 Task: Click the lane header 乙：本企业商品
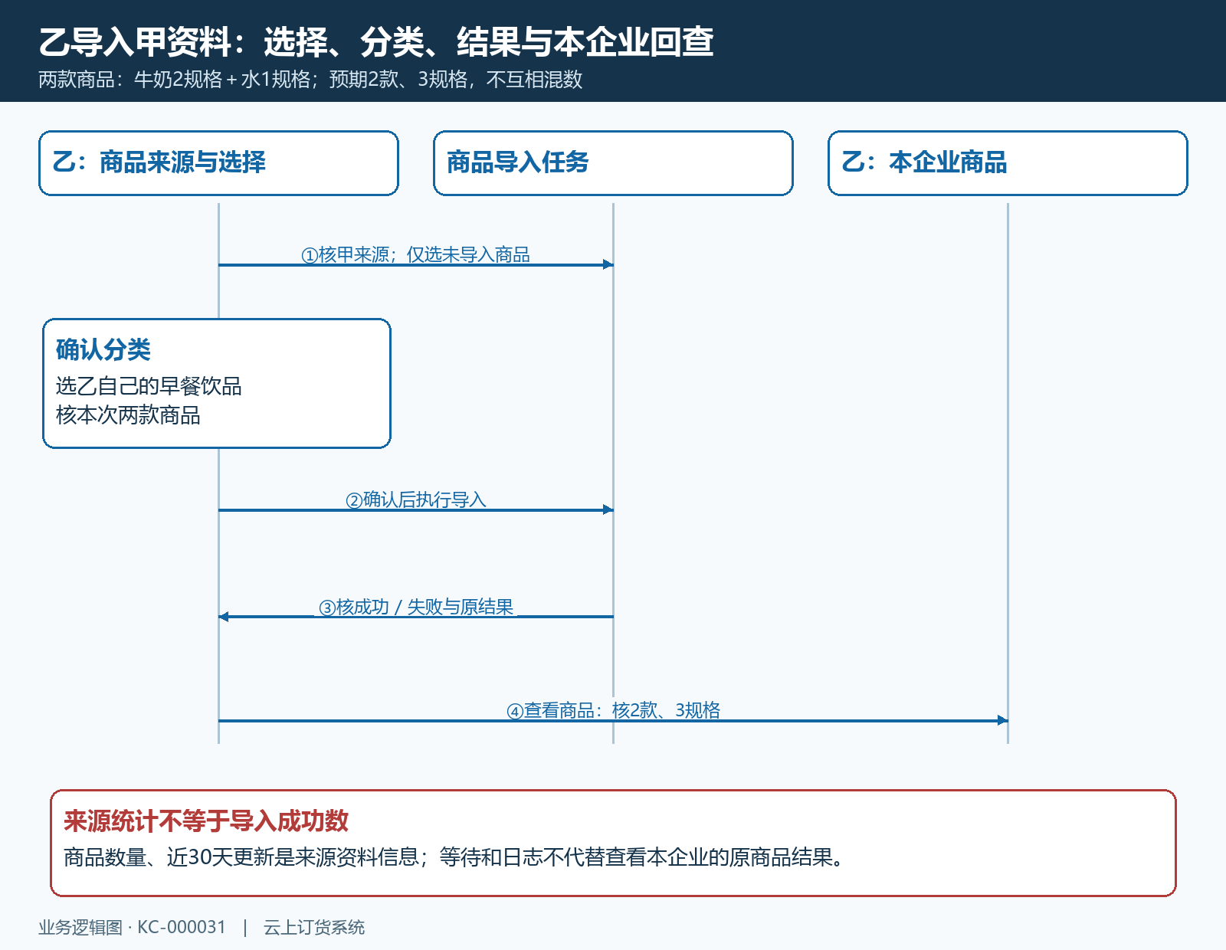coord(1008,163)
